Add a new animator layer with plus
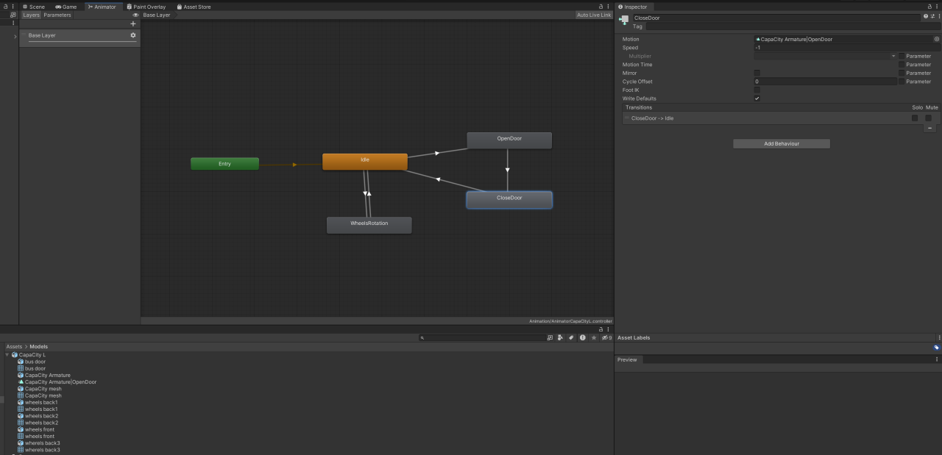 (x=133, y=24)
